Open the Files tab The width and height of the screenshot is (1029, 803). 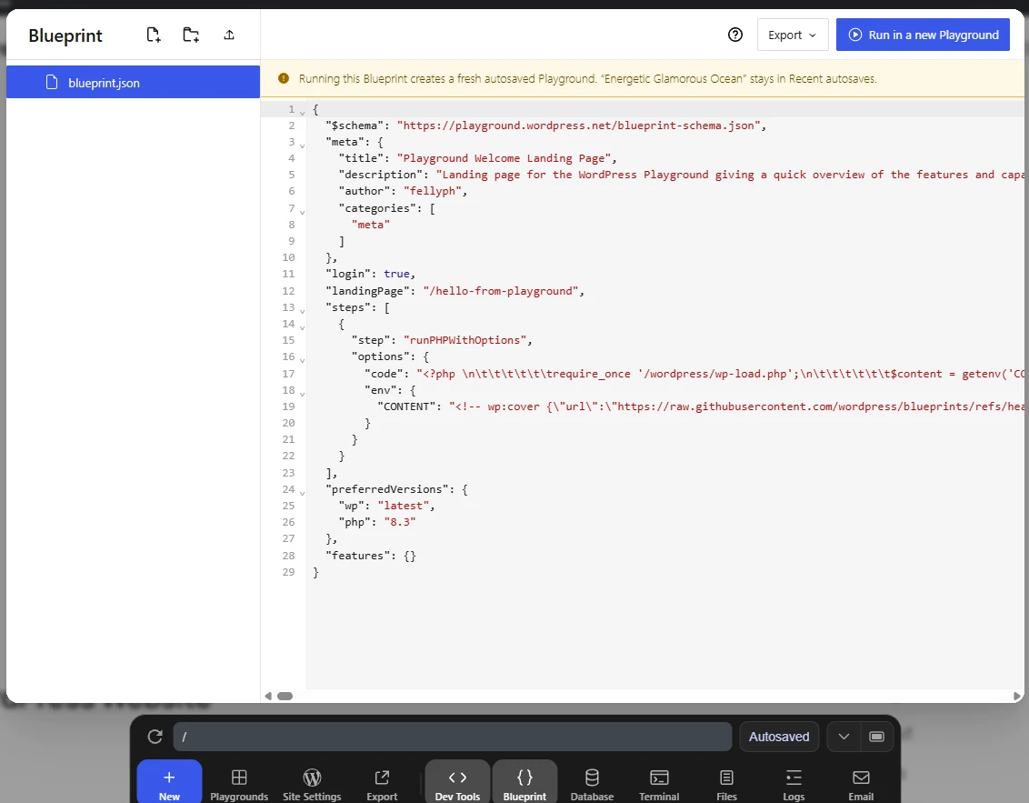tap(726, 785)
